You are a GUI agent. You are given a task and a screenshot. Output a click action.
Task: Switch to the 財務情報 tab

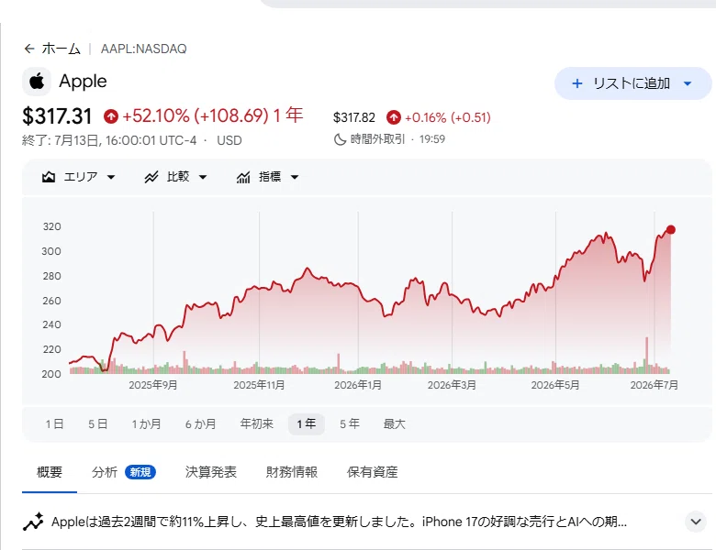[x=292, y=472]
